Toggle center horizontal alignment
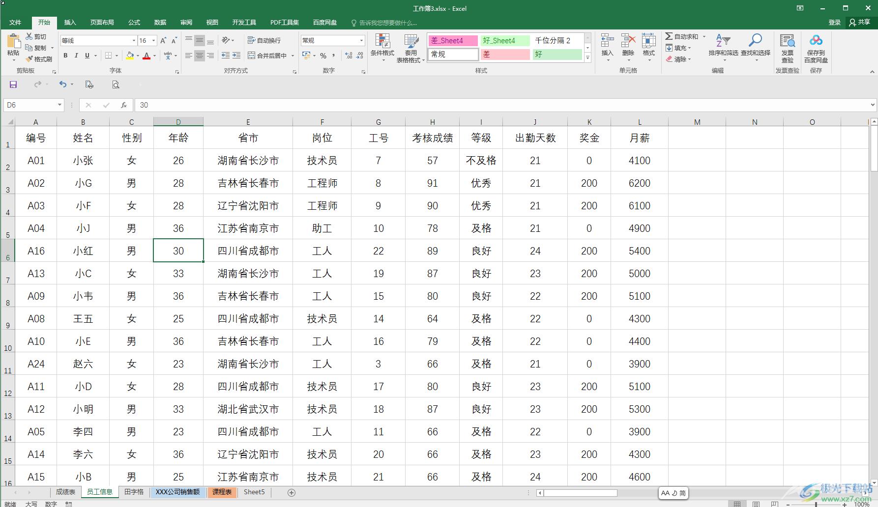This screenshot has width=878, height=507. (x=199, y=56)
